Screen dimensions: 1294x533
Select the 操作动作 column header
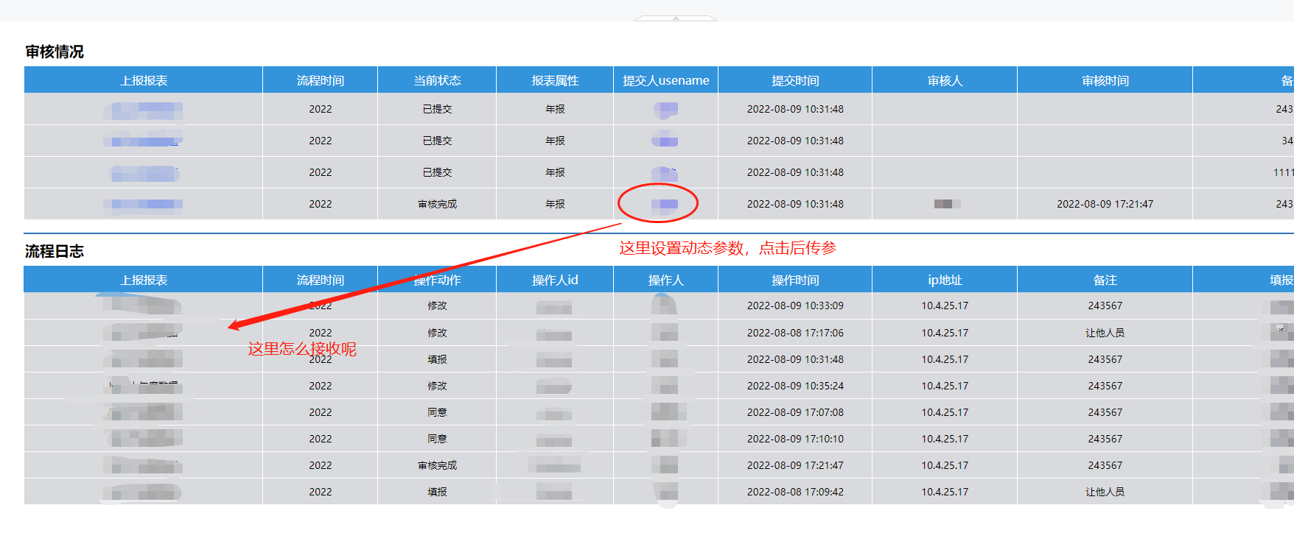click(437, 280)
